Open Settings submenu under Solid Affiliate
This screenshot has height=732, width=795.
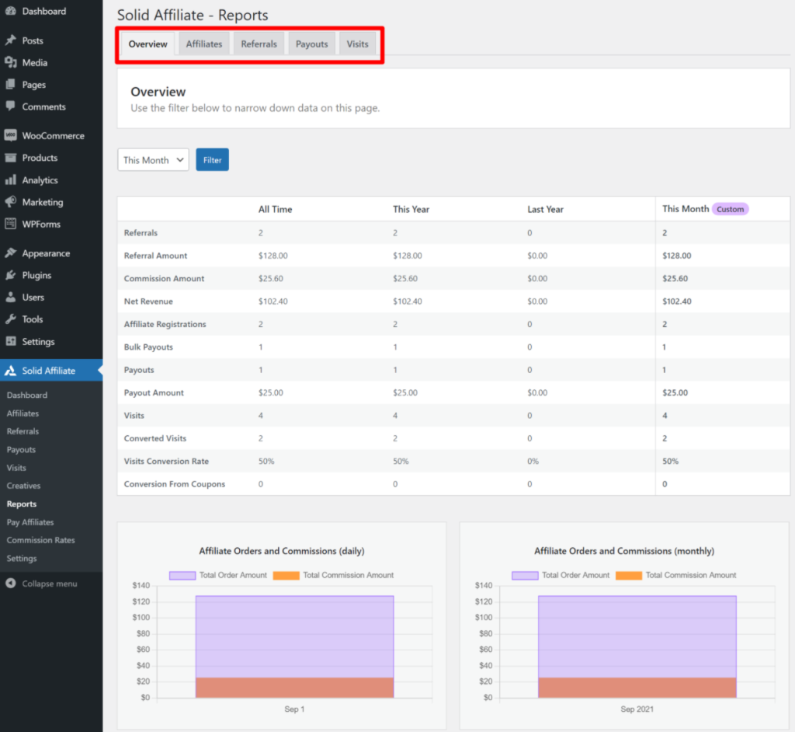[21, 558]
